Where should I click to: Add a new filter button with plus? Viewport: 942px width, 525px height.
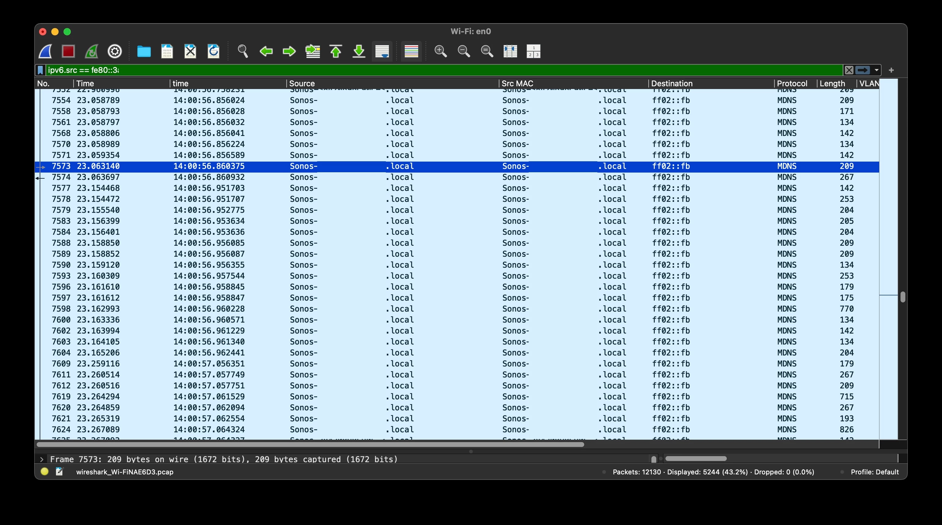(891, 70)
